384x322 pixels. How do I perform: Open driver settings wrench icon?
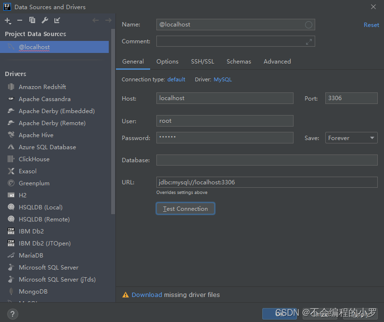tap(45, 20)
